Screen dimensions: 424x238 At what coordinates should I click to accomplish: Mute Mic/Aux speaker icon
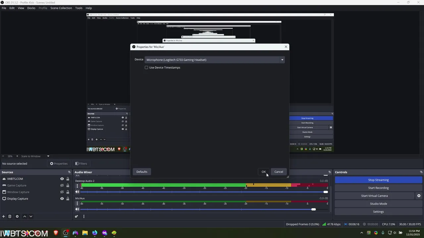(77, 209)
